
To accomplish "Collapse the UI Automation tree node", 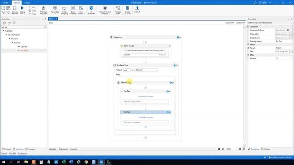I will (x=6, y=35).
